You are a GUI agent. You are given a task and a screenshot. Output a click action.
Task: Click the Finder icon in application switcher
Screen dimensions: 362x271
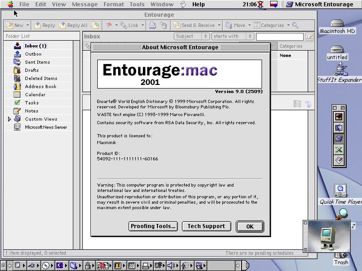point(338,128)
